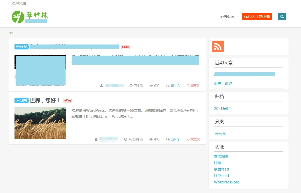Open search with the magnifier button

(282, 16)
